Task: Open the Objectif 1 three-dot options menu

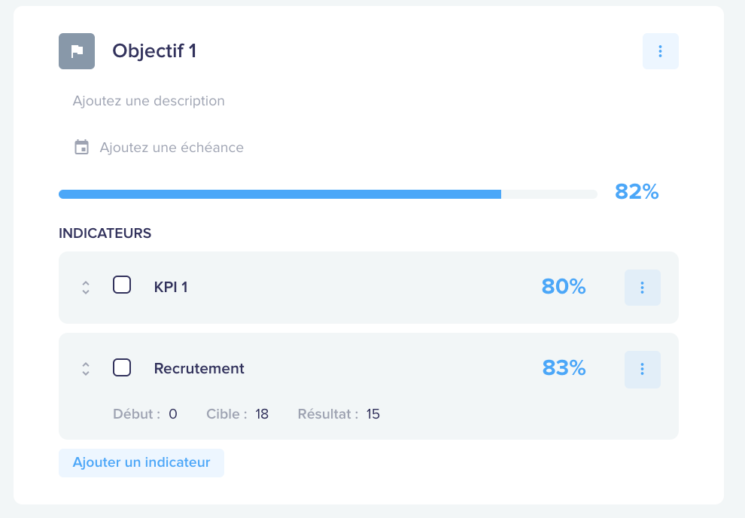Action: pyautogui.click(x=661, y=51)
